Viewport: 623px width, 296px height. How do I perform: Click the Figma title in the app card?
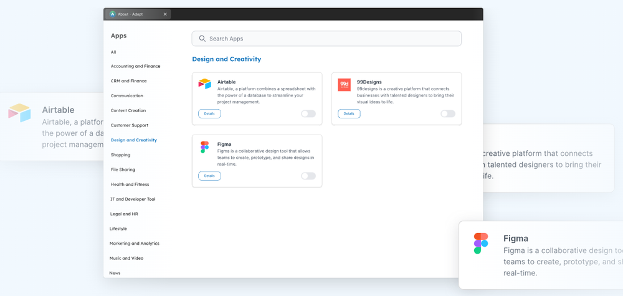pyautogui.click(x=224, y=144)
